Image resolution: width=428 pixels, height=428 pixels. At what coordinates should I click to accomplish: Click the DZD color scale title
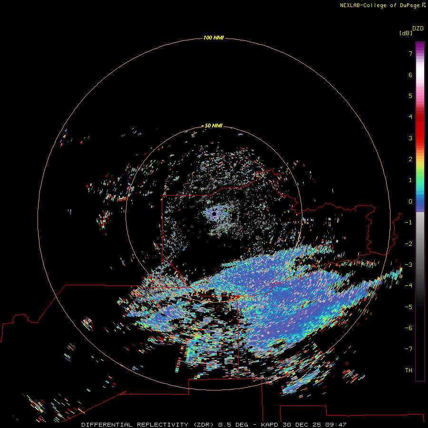(x=418, y=29)
